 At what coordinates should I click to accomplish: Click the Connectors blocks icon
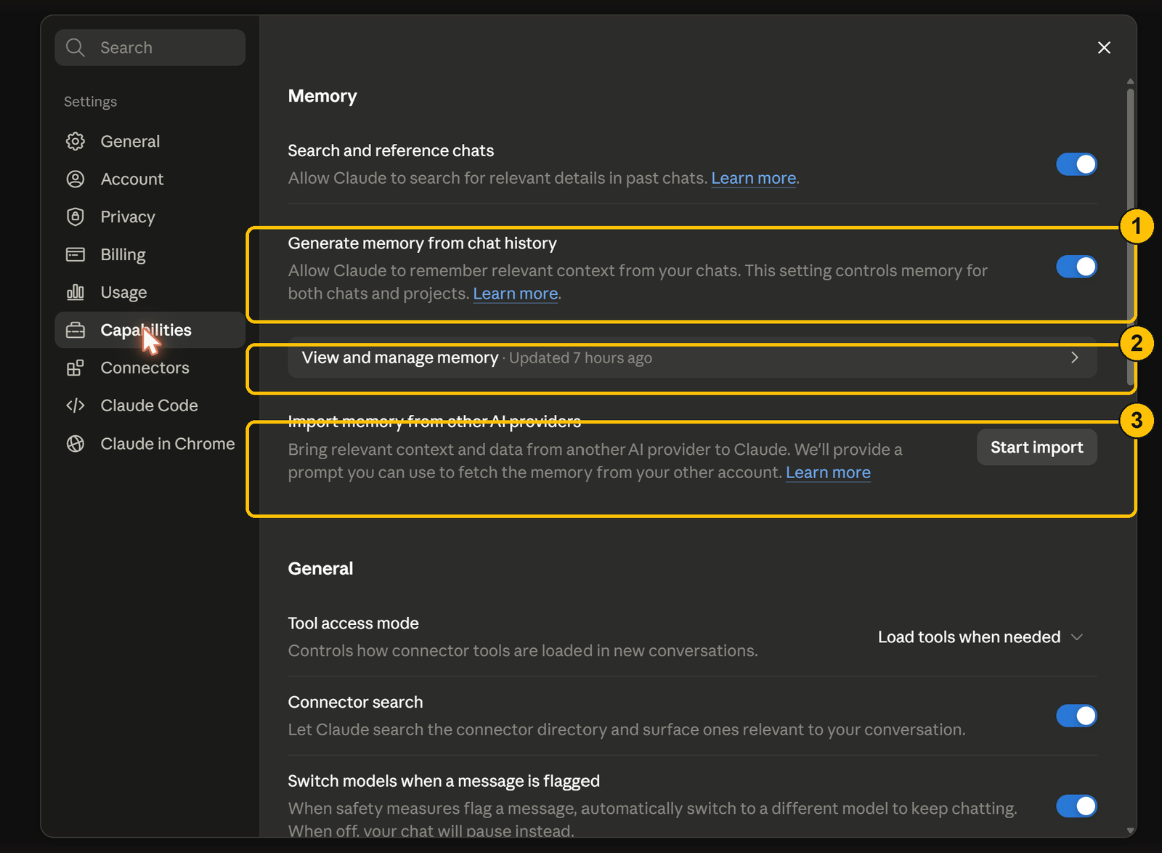tap(76, 368)
